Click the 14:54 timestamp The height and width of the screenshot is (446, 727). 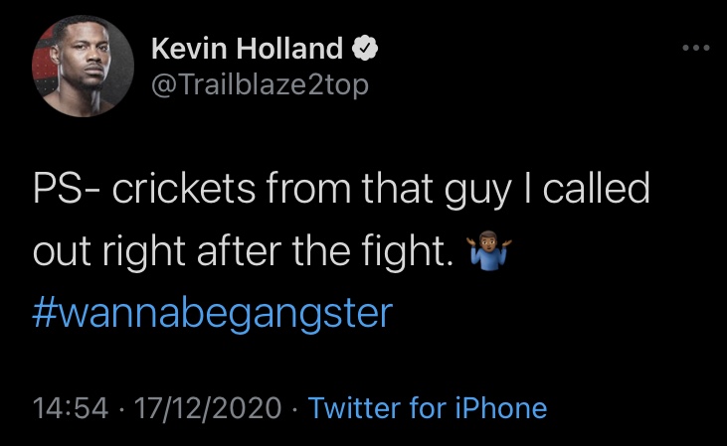point(71,408)
